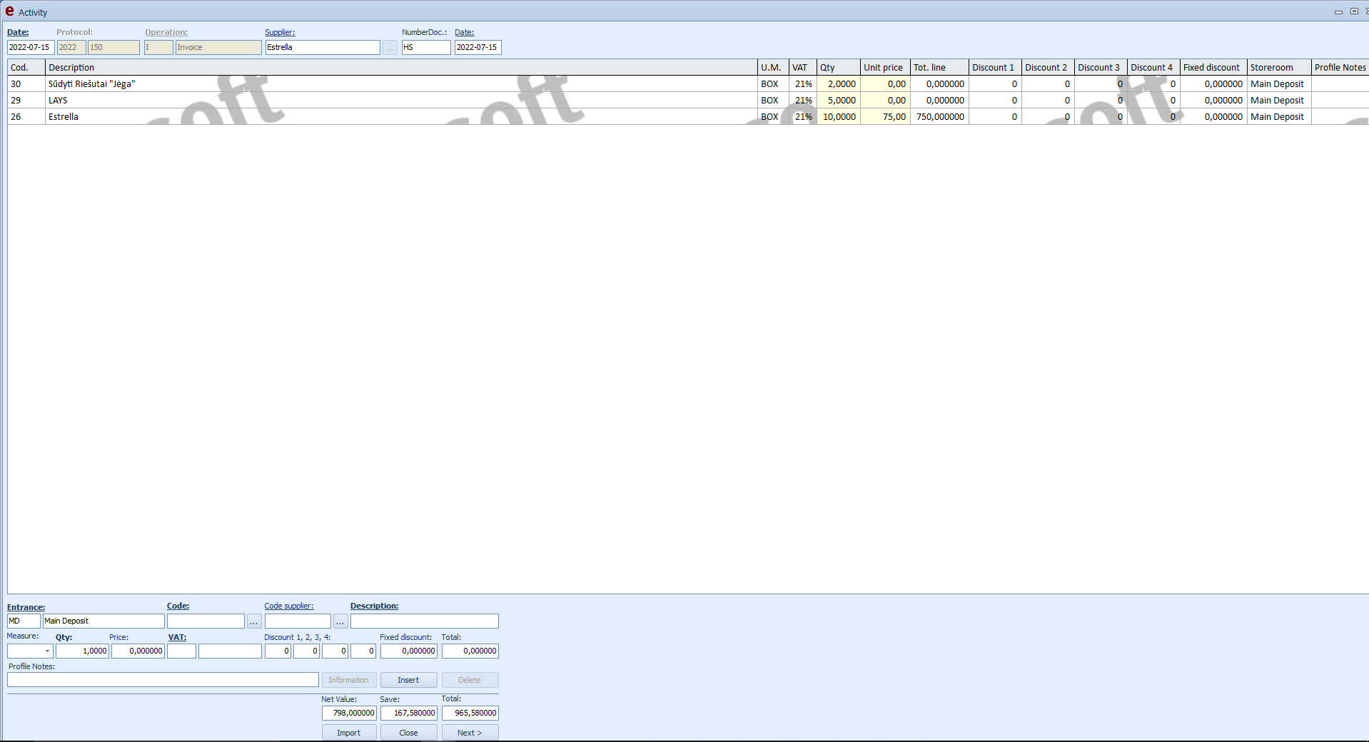Screen dimensions: 1369x742
Task: Click the Insert button
Action: click(408, 680)
